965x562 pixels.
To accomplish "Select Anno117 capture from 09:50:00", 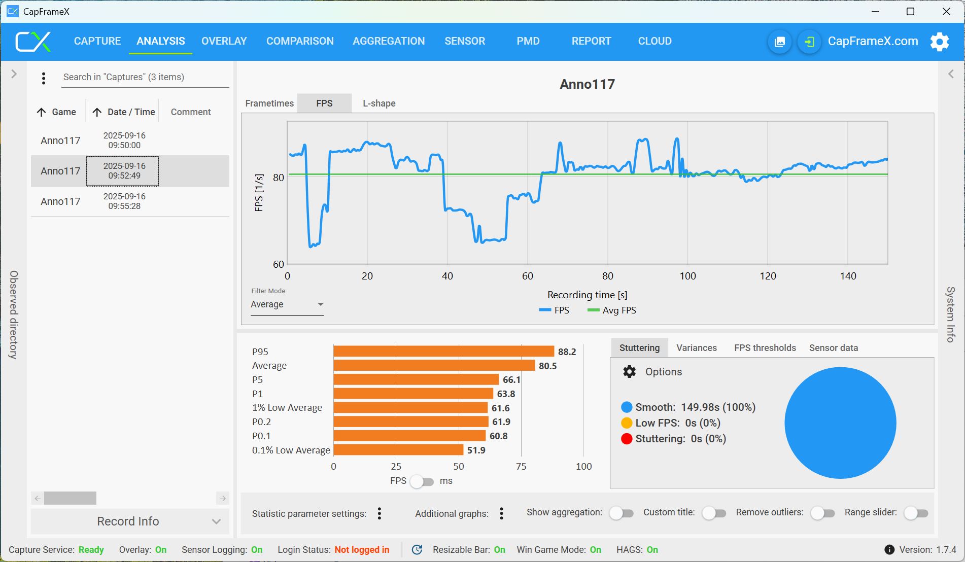I will pos(130,140).
